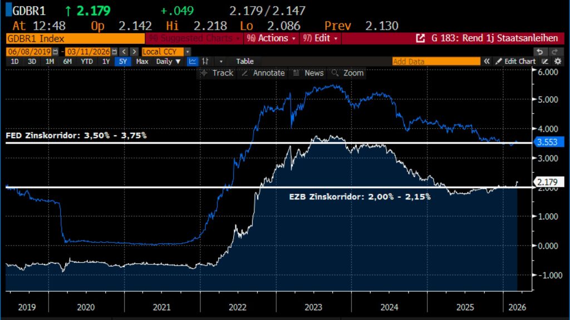Open the start date calendar picker

56,52
